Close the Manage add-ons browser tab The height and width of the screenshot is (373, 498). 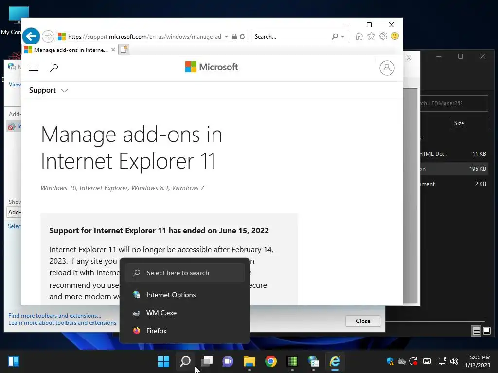click(113, 50)
